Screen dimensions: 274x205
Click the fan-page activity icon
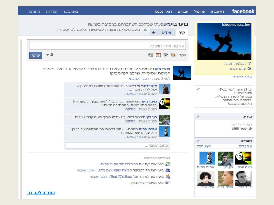point(168,177)
